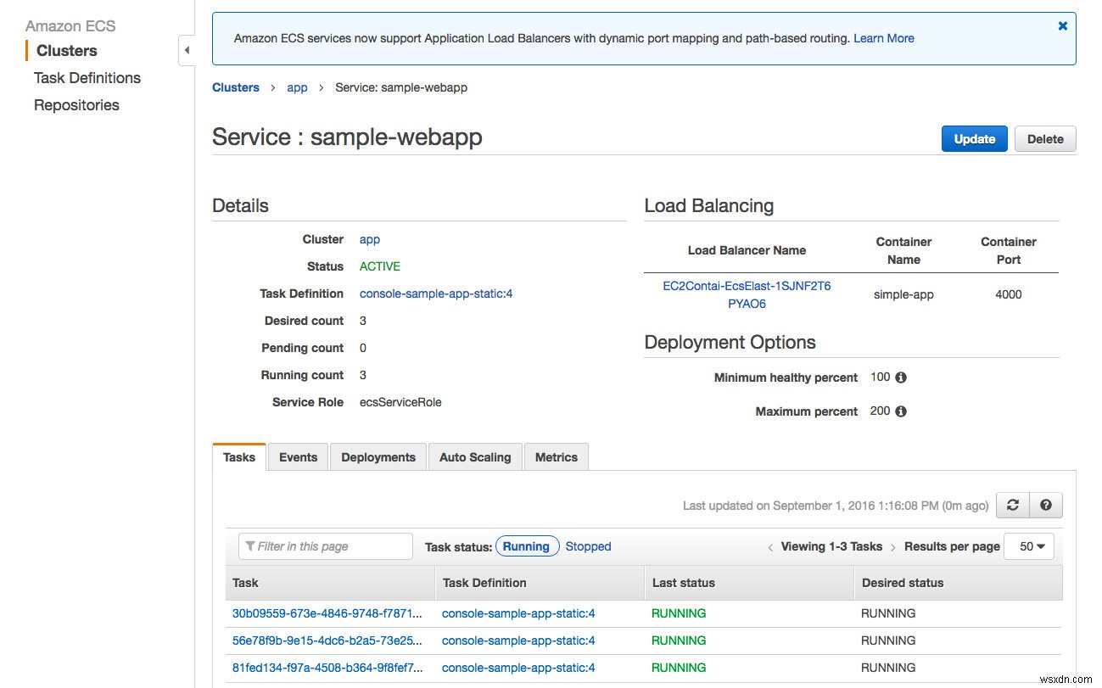Delete the sample-webapp service
This screenshot has width=1102, height=688.
coord(1044,138)
